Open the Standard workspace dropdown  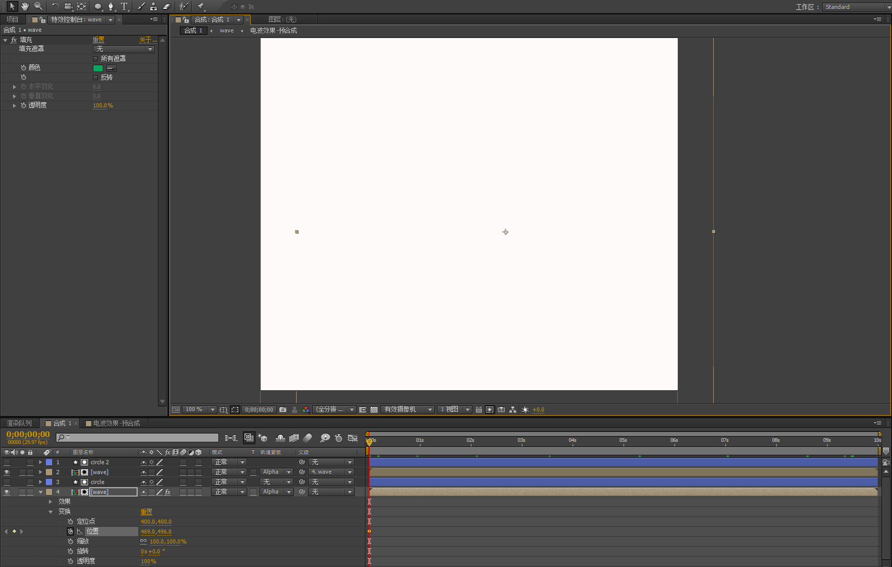pos(857,7)
